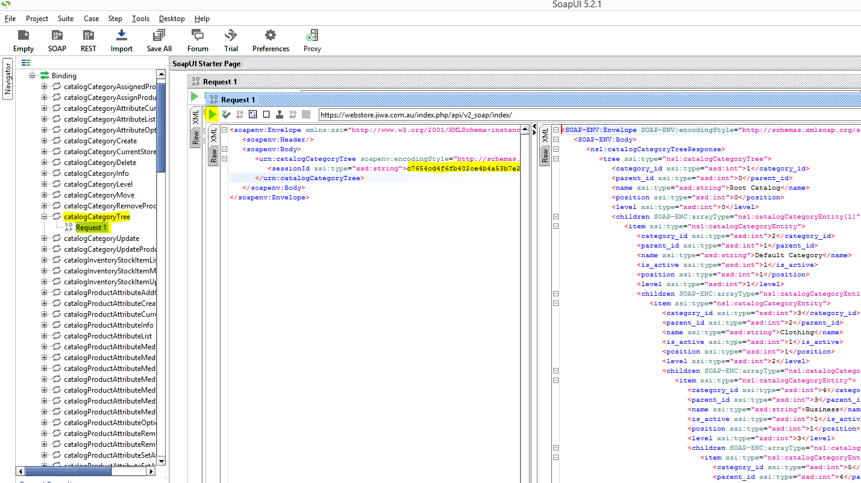
Task: Click the Import project icon
Action: point(121,40)
